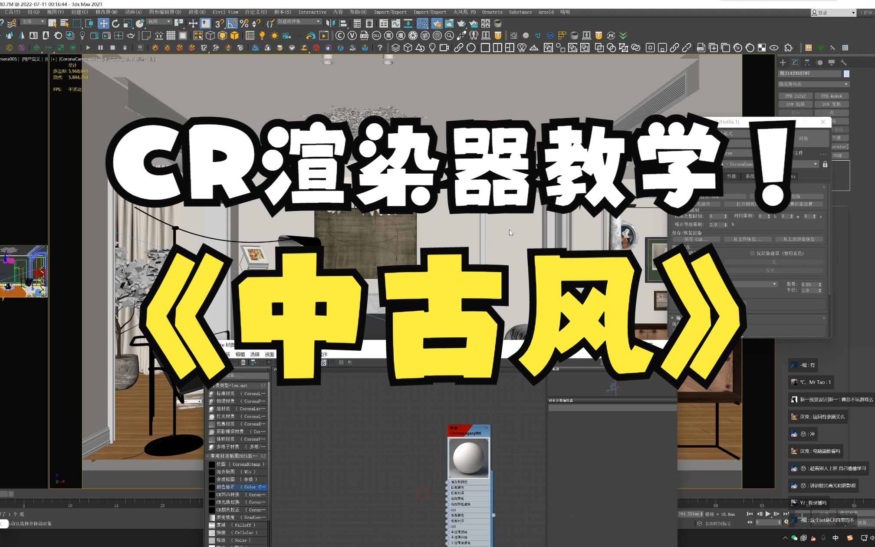Open the Create tab plus icon
875x547 pixels.
coord(783,63)
